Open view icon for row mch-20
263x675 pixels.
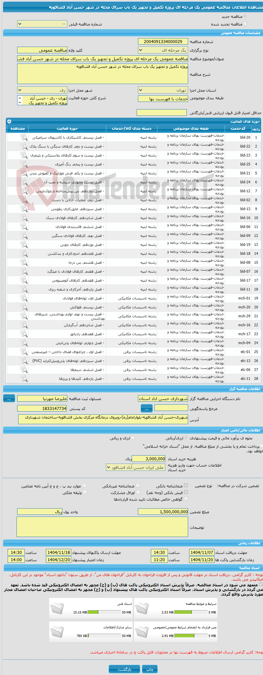(x=24, y=307)
